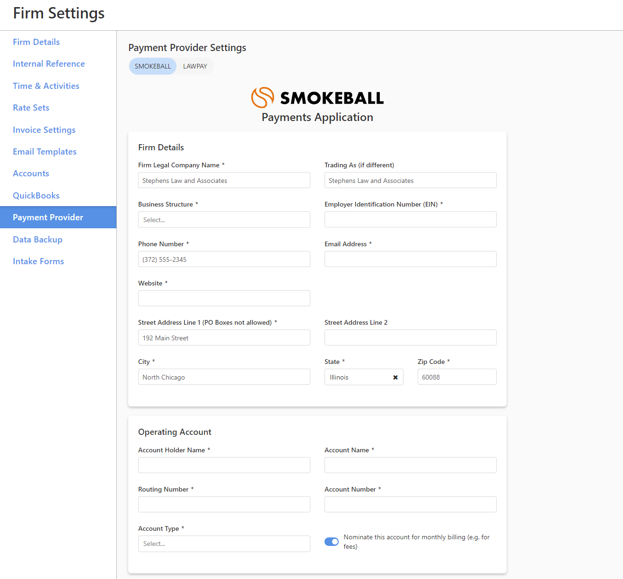Screen dimensions: 623x579
Task: Open Email Templates settings
Action: pyautogui.click(x=44, y=152)
